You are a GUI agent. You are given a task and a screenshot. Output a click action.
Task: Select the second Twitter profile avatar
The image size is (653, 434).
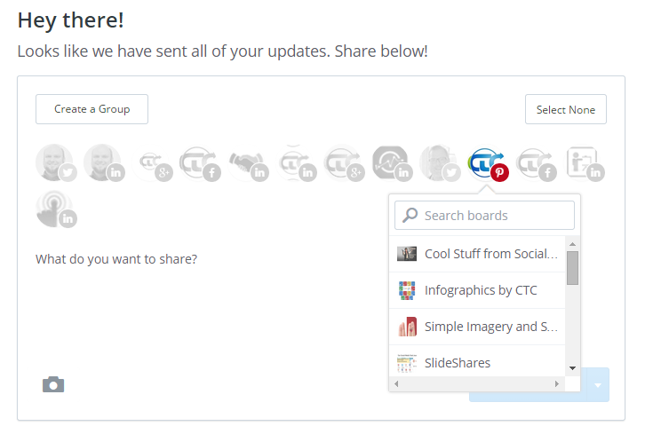[x=440, y=163]
